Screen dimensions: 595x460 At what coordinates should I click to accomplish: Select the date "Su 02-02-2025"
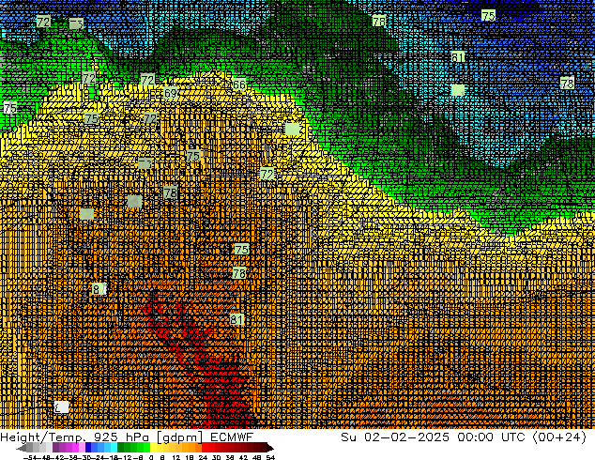pos(395,437)
